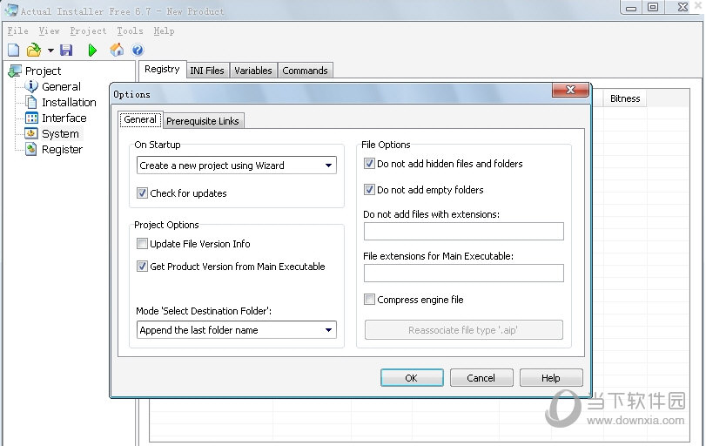This screenshot has width=706, height=446.
Task: Select the Register tree item label
Action: coord(62,150)
